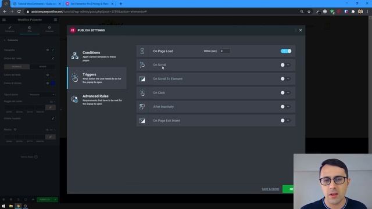Select the Normale state tab
Screen dimensions: 372x209
(17, 67)
